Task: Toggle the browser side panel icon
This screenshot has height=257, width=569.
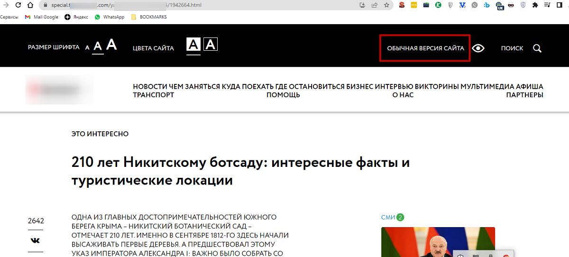Action: pos(559,5)
